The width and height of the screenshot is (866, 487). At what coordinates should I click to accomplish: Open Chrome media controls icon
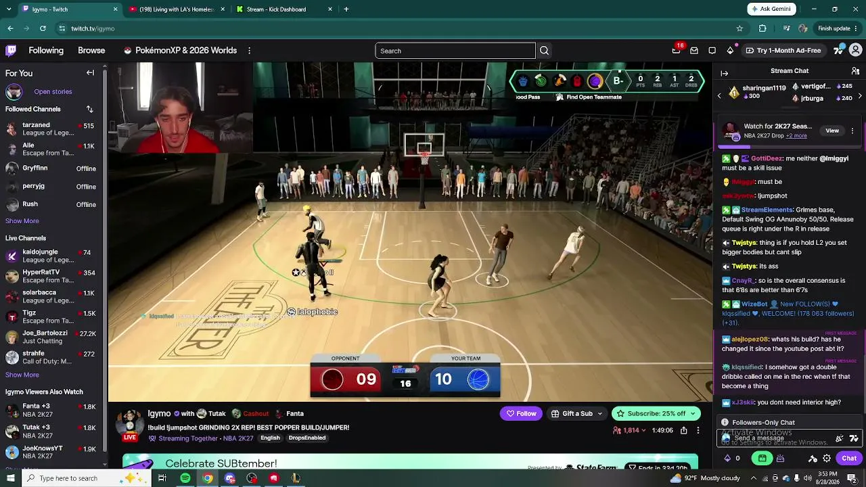[786, 28]
